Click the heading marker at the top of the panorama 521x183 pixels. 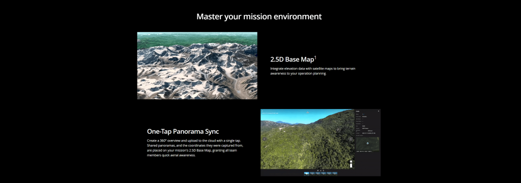307,113
